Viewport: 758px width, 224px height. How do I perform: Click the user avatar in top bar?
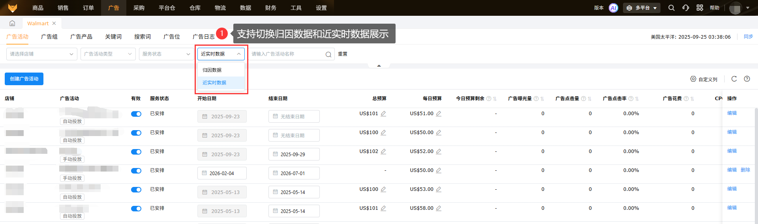735,8
